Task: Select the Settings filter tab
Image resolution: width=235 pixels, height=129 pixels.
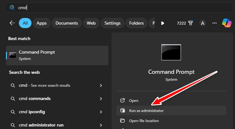Action: pos(112,23)
